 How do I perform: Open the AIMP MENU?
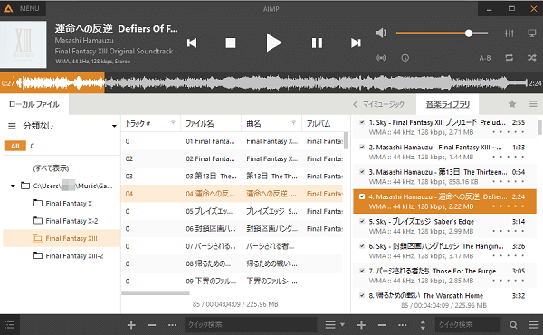pos(30,9)
